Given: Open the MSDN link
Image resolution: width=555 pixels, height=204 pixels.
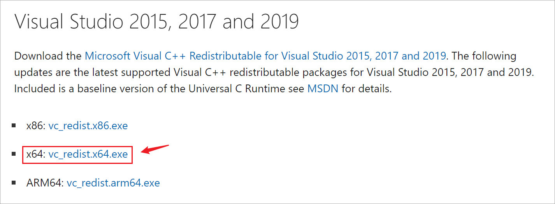Looking at the screenshot, I should tap(322, 88).
